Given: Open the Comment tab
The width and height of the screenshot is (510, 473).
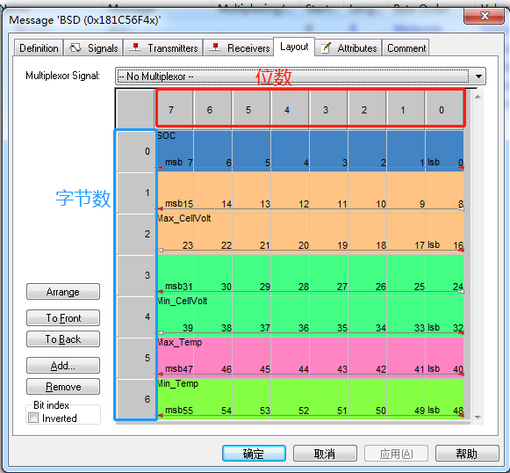Looking at the screenshot, I should tap(406, 47).
